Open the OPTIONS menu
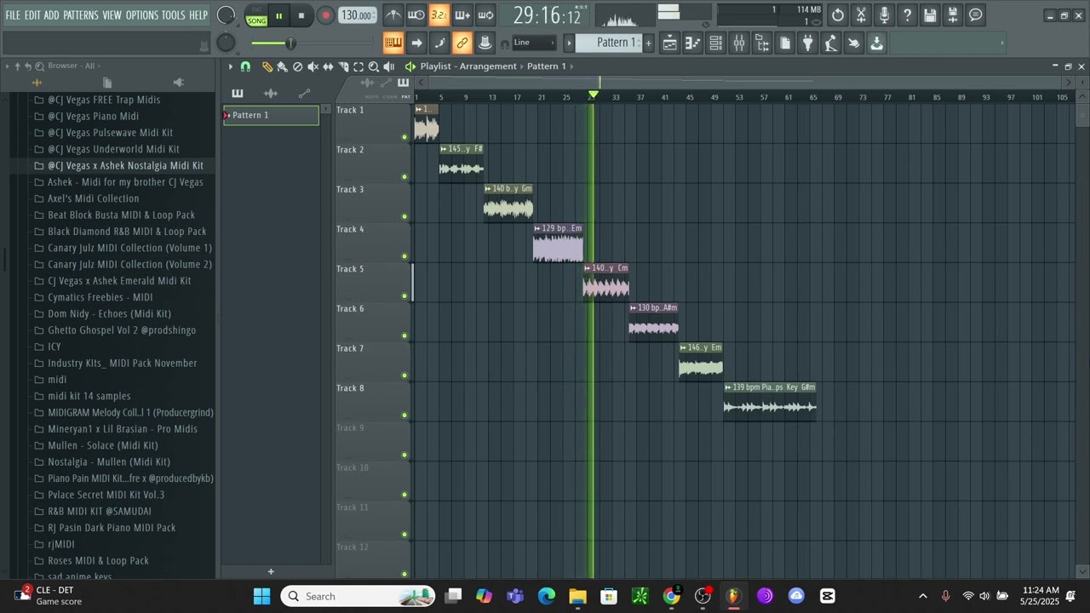 [x=142, y=15]
